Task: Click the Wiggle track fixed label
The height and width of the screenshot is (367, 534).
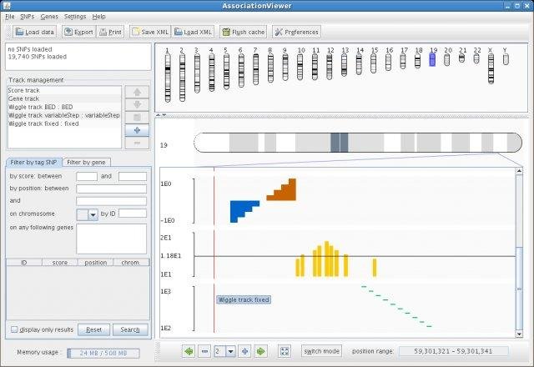Action: coord(244,299)
